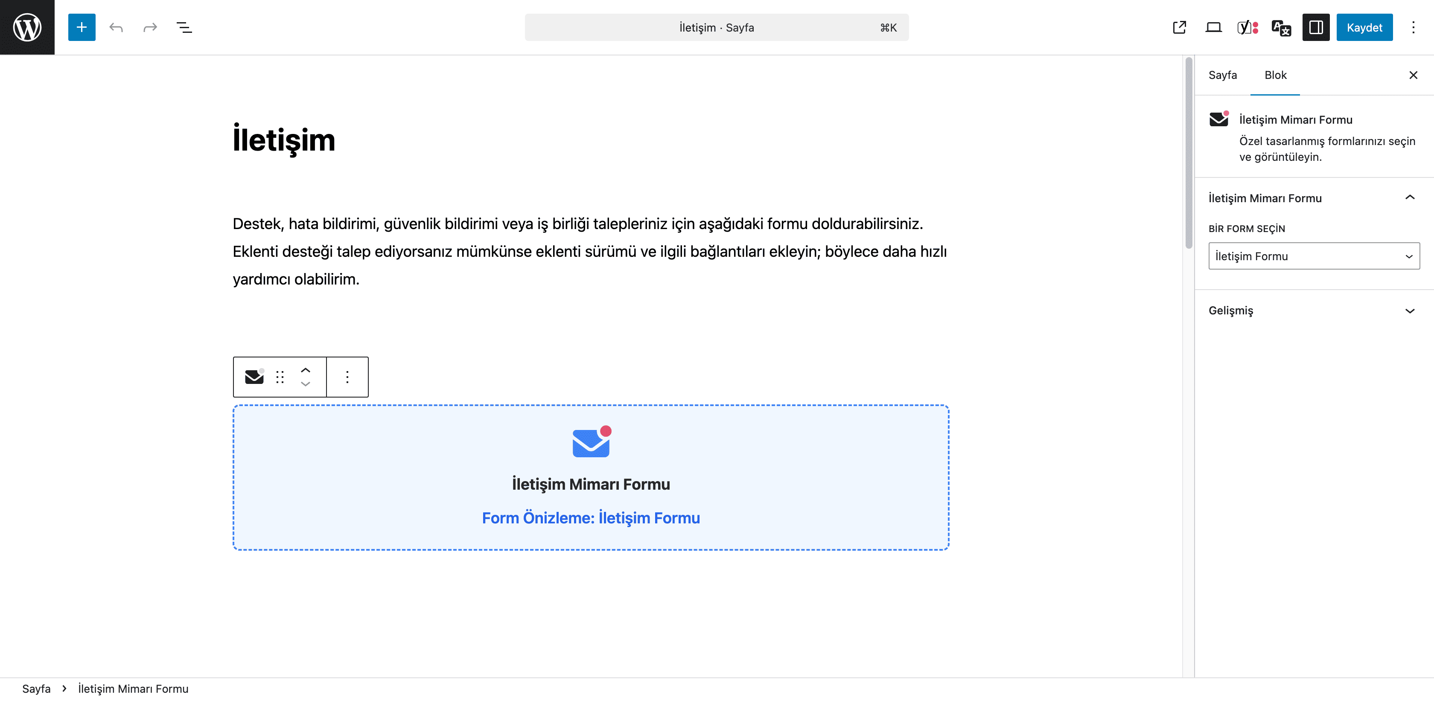Image resolution: width=1434 pixels, height=726 pixels.
Task: Click the redo arrow icon
Action: (150, 27)
